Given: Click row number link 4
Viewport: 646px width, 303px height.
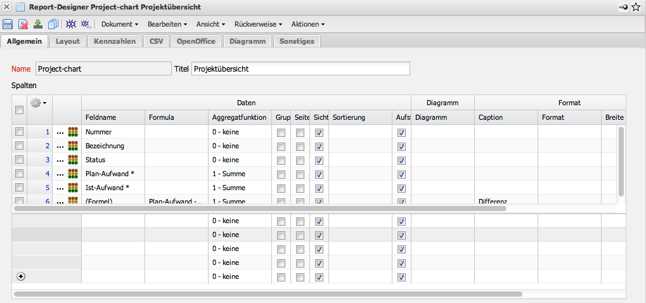Looking at the screenshot, I should 47,174.
